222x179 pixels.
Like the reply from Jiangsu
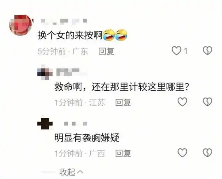(182, 102)
